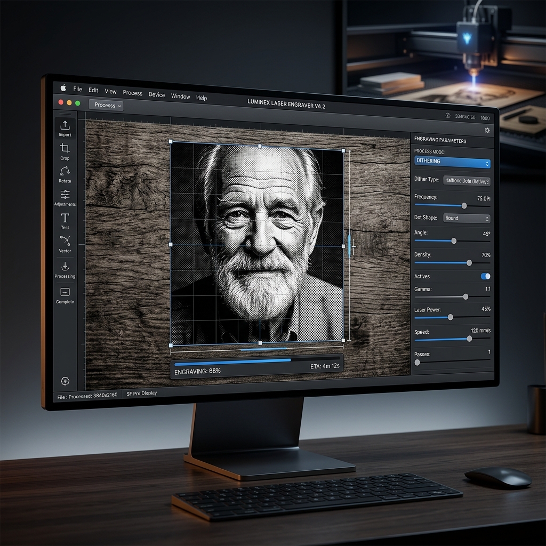Click the info icon beside resolution readout
The height and width of the screenshot is (546, 546).
pyautogui.click(x=448, y=116)
